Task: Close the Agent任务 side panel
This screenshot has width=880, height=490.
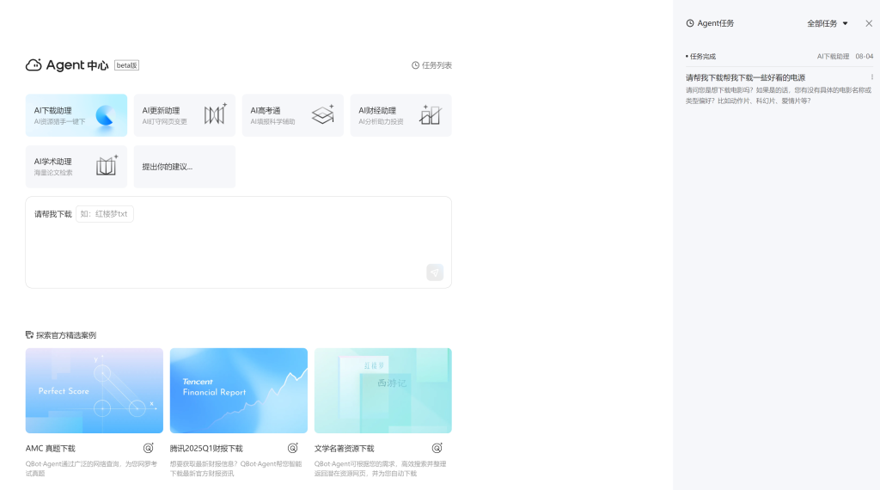Action: (868, 23)
